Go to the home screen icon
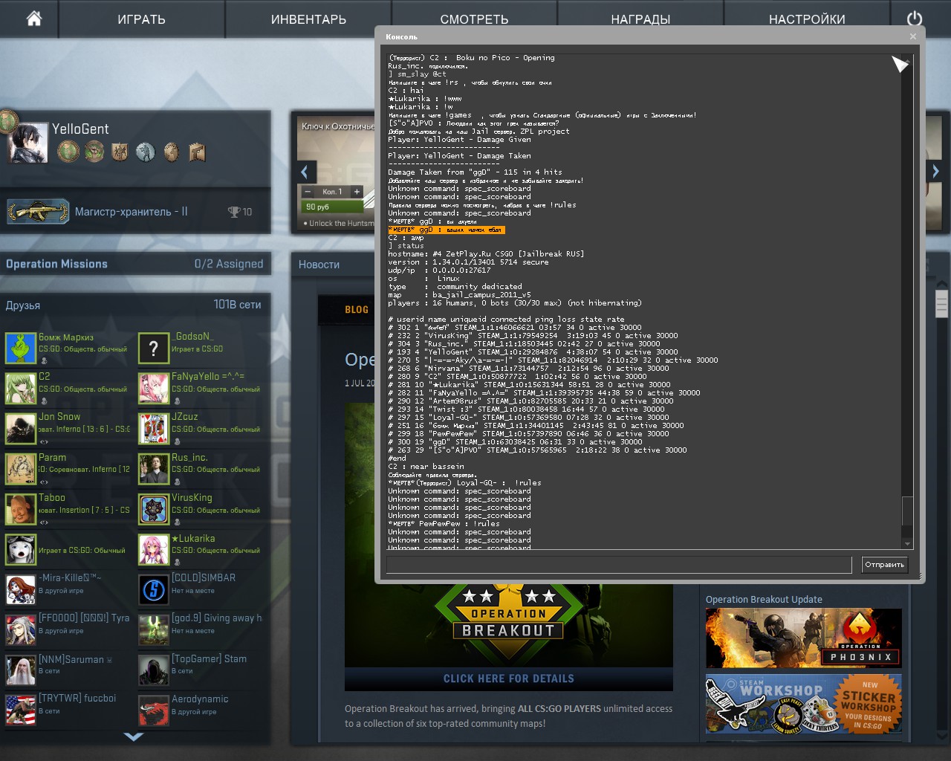 (34, 19)
